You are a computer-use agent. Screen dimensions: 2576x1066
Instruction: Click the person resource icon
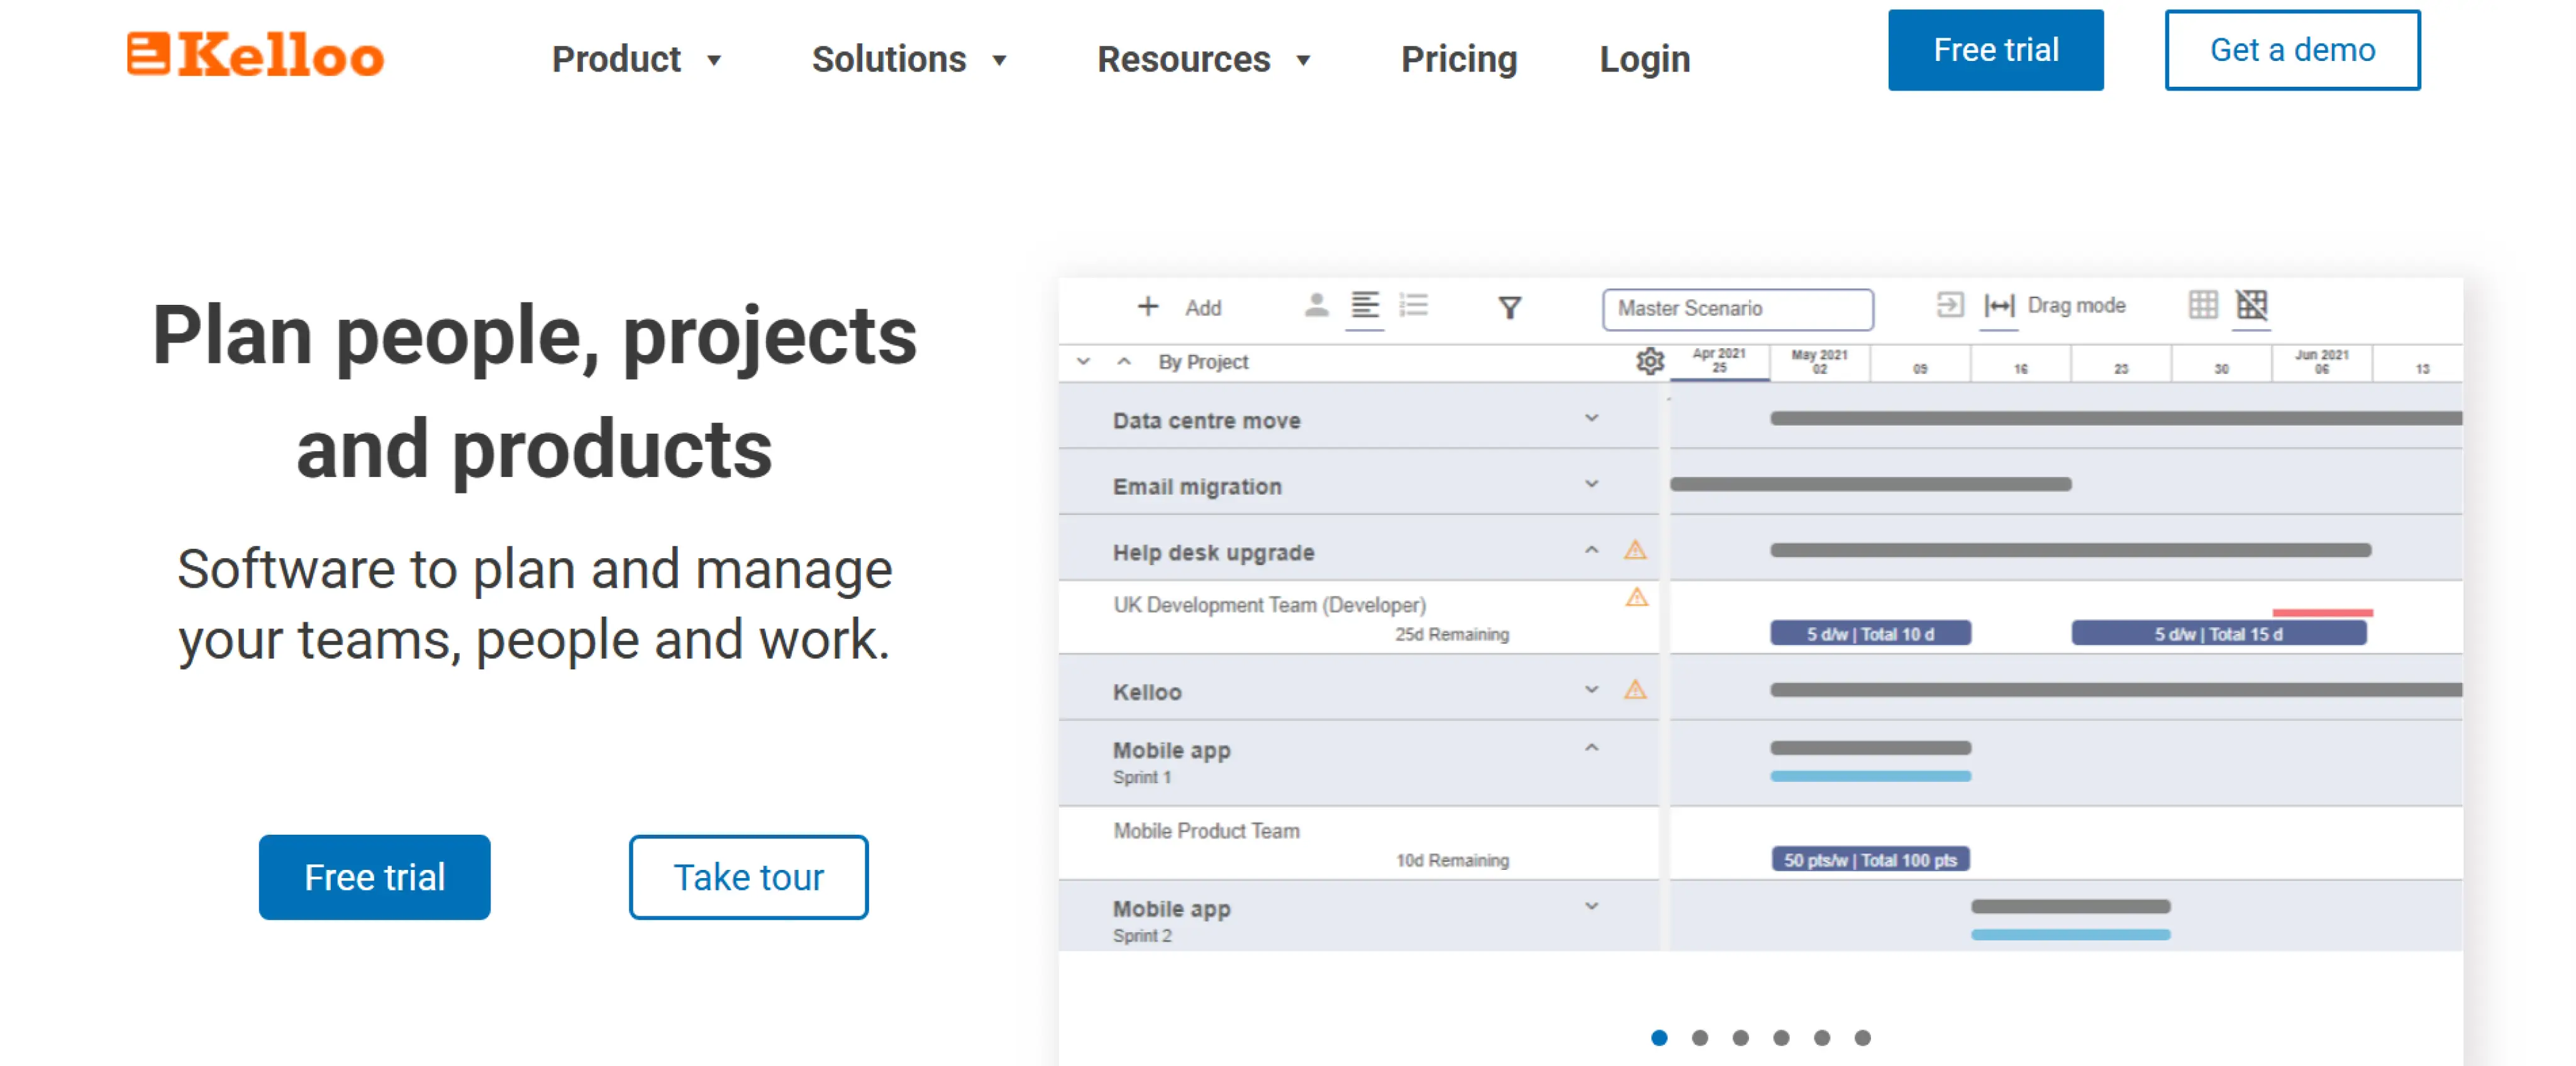(x=1316, y=305)
